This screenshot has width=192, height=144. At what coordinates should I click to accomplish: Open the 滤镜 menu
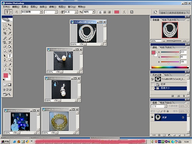pos(53,7)
